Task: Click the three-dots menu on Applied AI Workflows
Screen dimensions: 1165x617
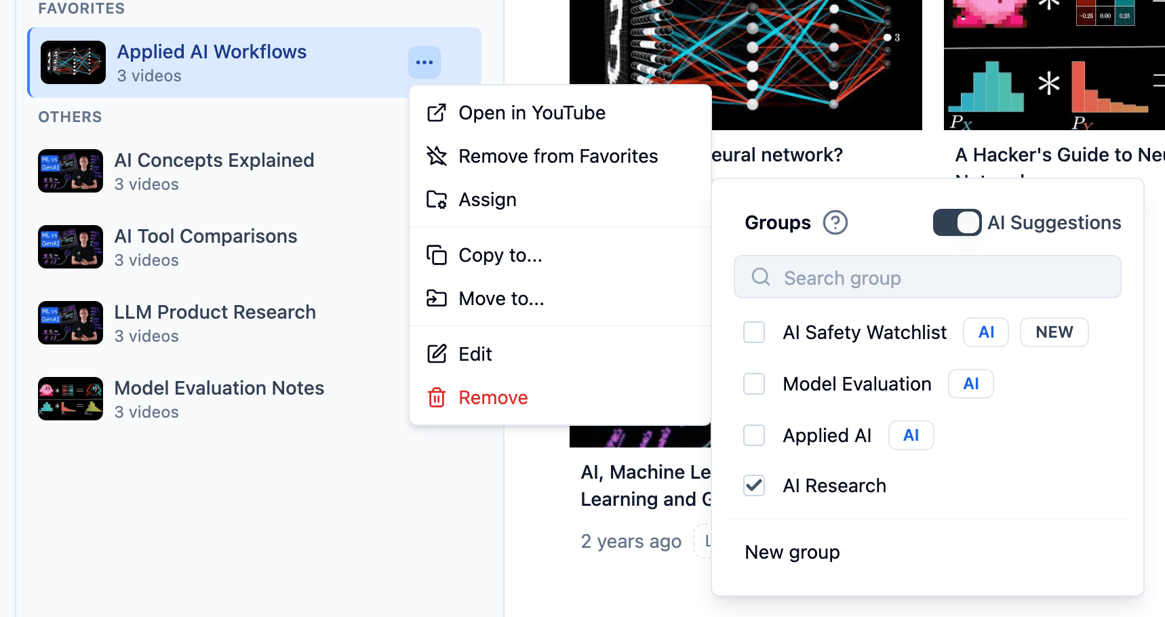Action: click(x=424, y=62)
